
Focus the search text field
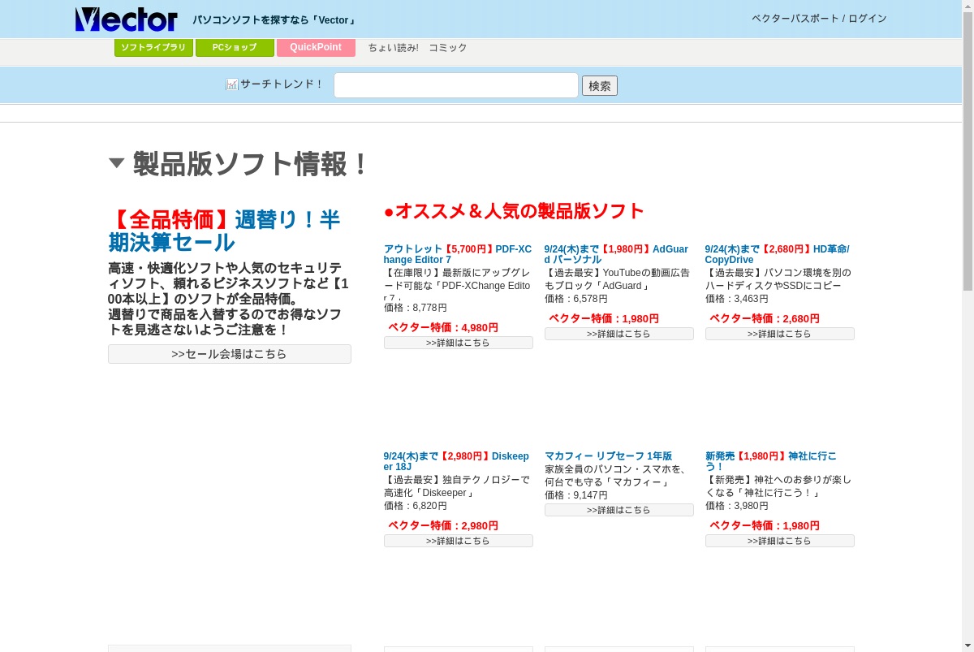tap(456, 85)
